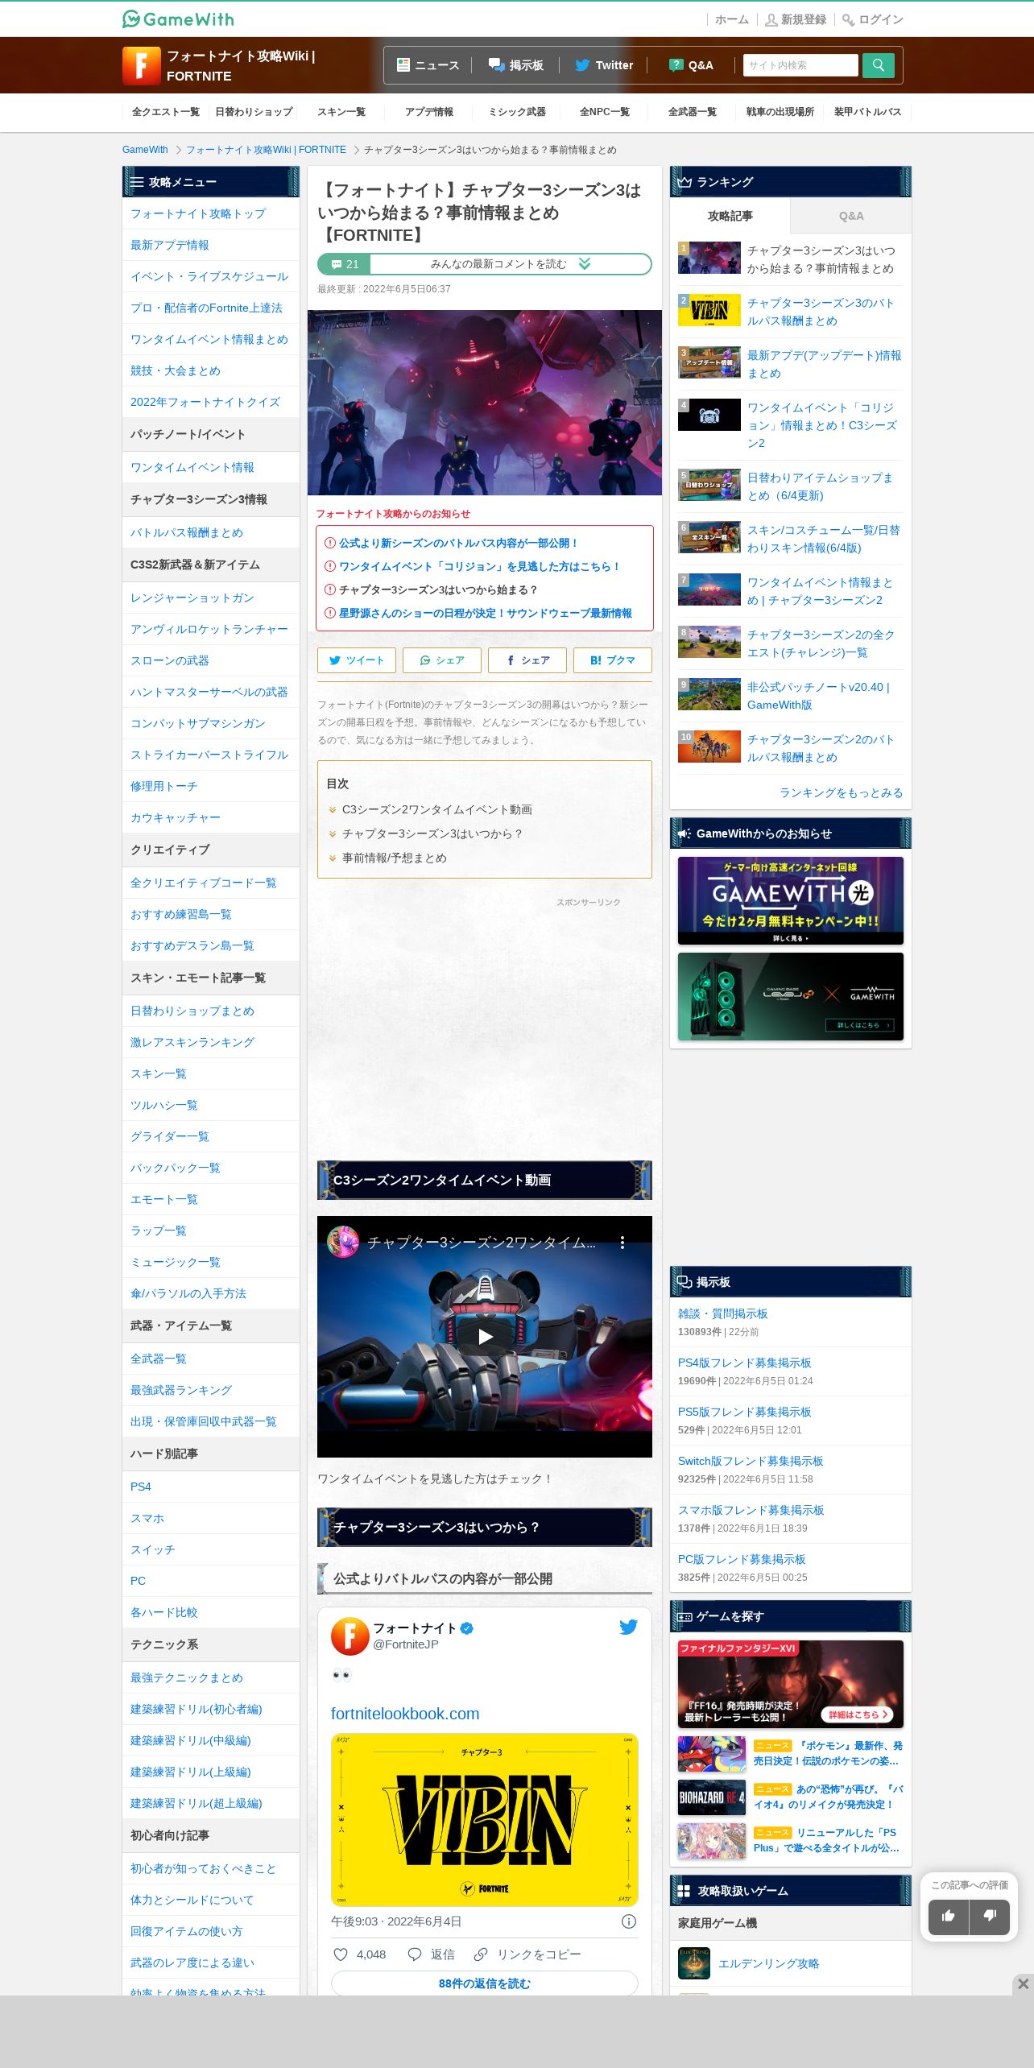Open 公式より新シーズンのバトルパス内容が一部公開 notice
Image resolution: width=1034 pixels, height=2068 pixels.
[x=458, y=543]
